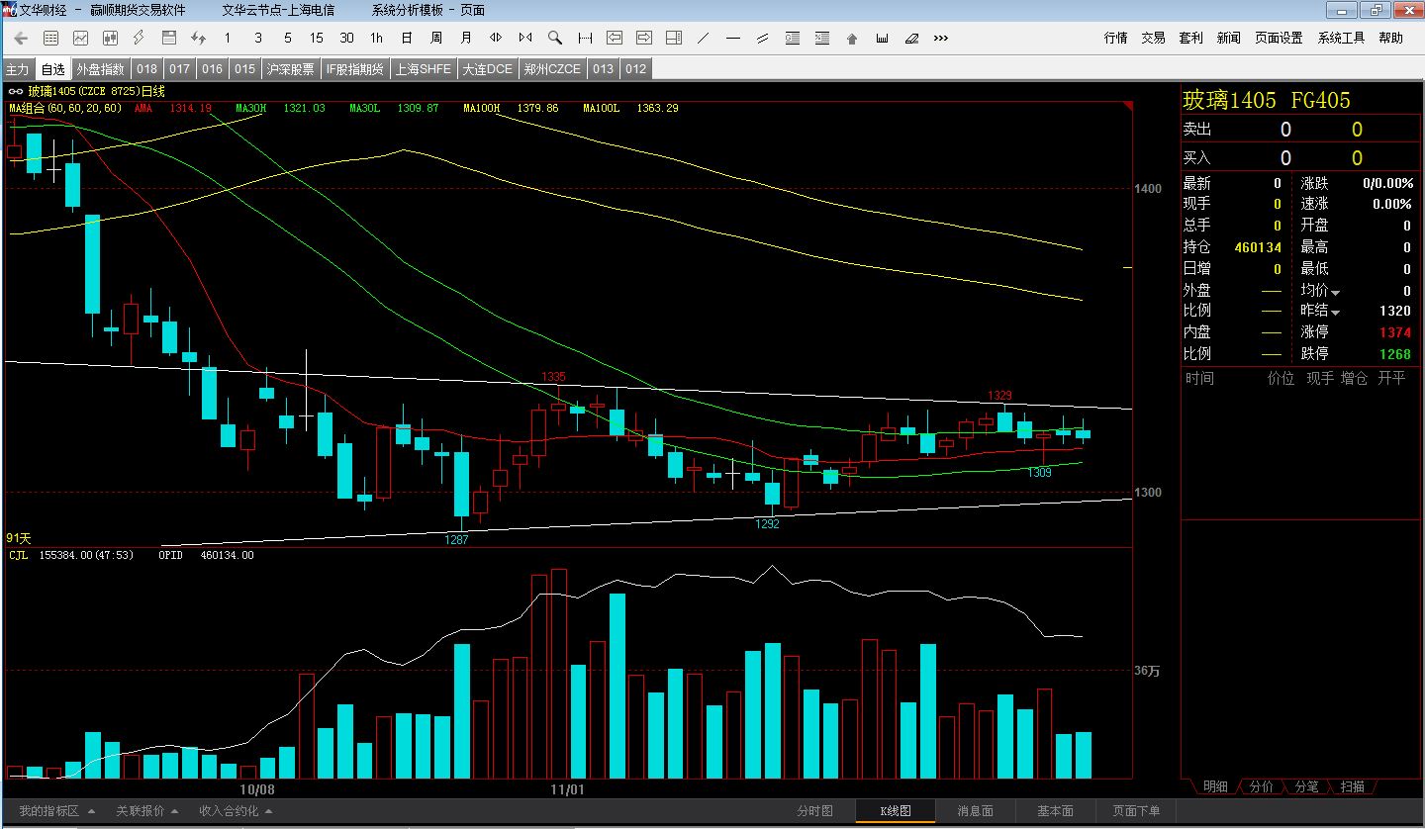Switch to the 上海SHFE tab
The height and width of the screenshot is (829, 1425).
(423, 69)
